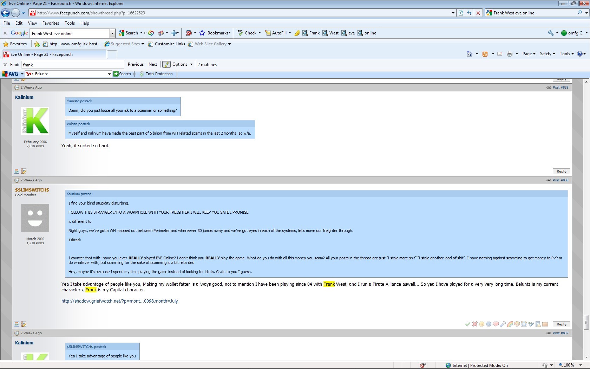The height and width of the screenshot is (369, 590).
Task: Click the AVG logo in toolbar
Action: click(x=11, y=74)
